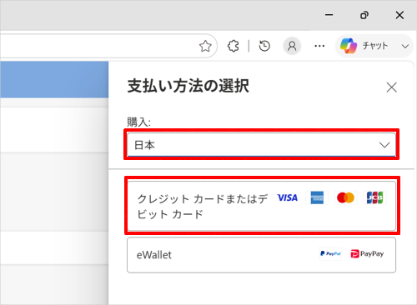Click the VISA card logo
This screenshot has width=417, height=305.
click(288, 197)
